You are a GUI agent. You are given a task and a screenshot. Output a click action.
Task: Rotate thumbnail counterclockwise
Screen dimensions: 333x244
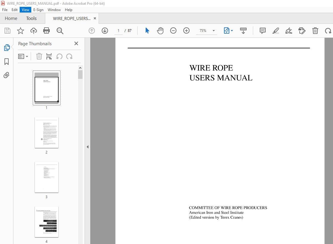59,57
